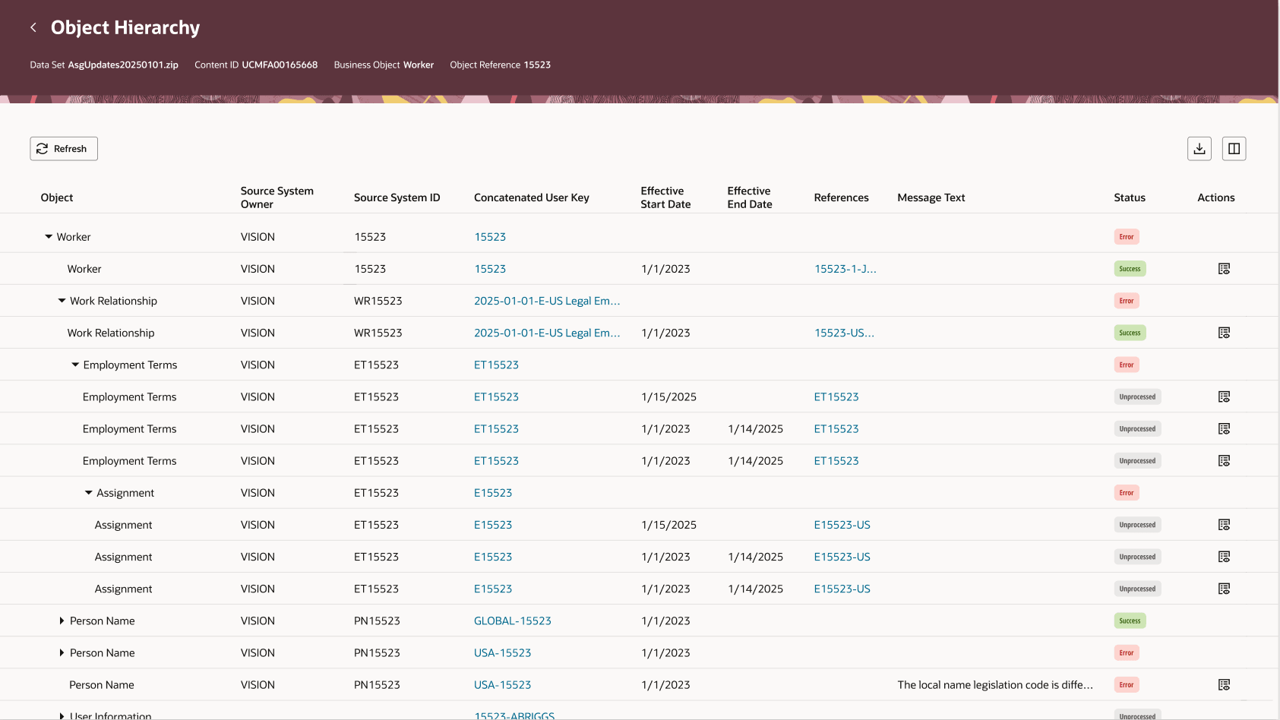1280x720 pixels.
Task: Collapse the Employment Terms node
Action: coord(74,364)
